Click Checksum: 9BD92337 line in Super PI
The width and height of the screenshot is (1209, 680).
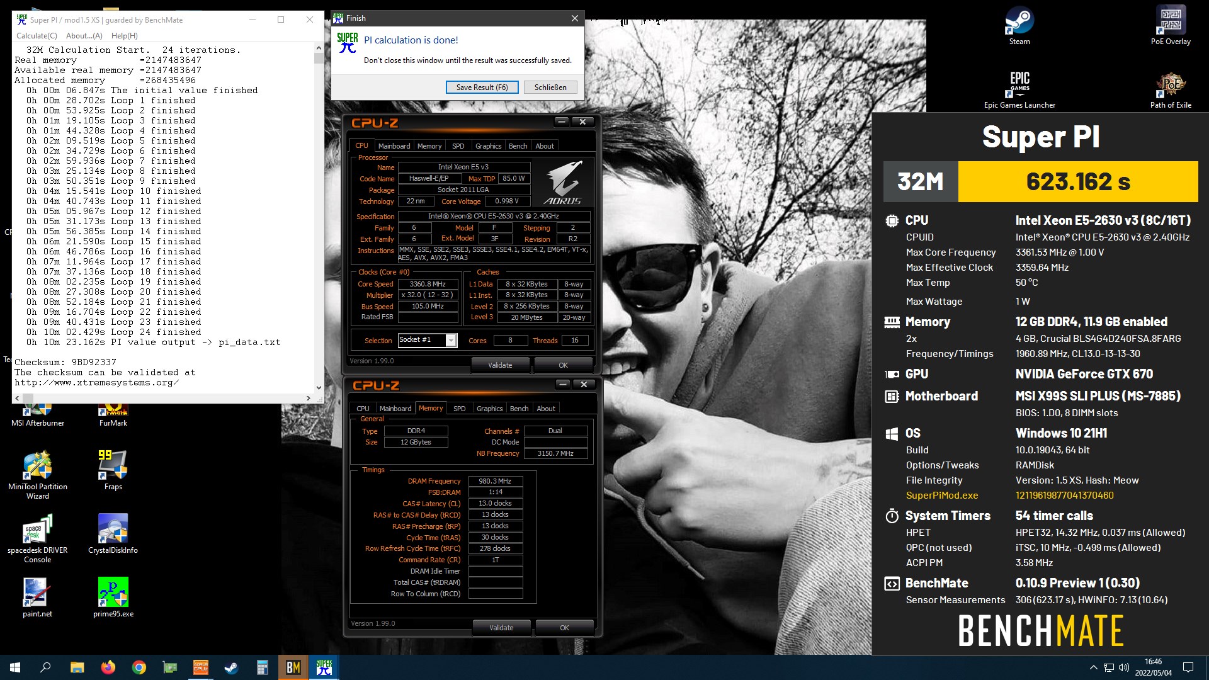click(65, 363)
